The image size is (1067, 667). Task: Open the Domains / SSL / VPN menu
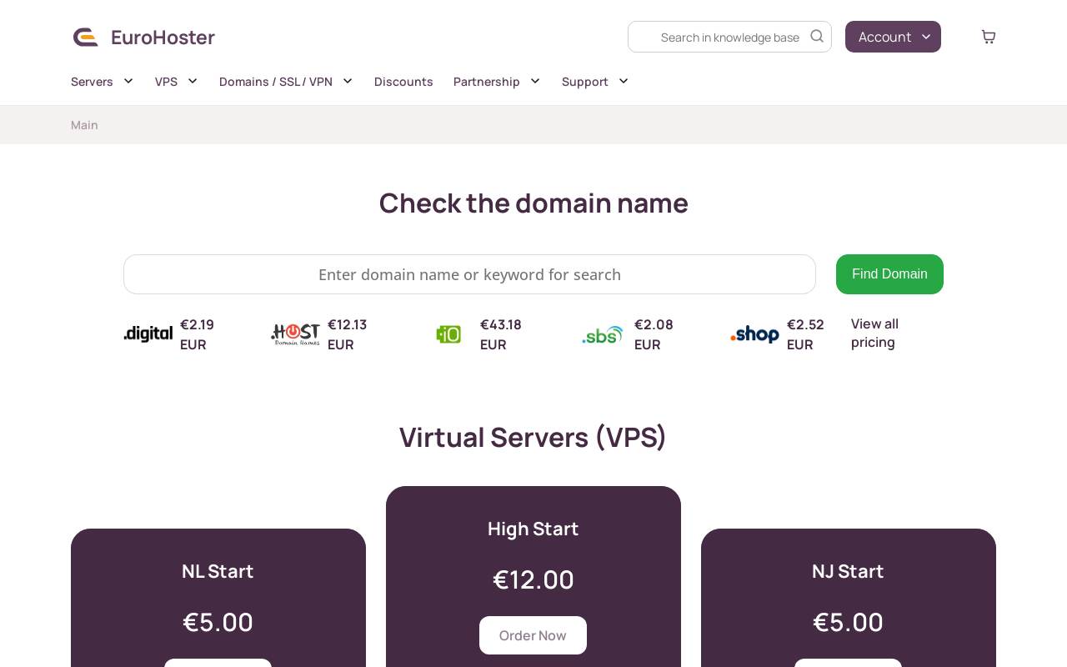pyautogui.click(x=276, y=82)
